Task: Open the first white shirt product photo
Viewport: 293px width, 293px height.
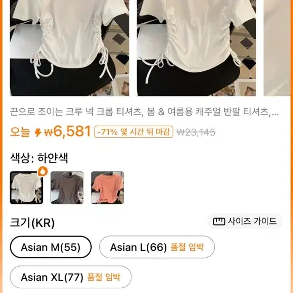Action: [70, 48]
